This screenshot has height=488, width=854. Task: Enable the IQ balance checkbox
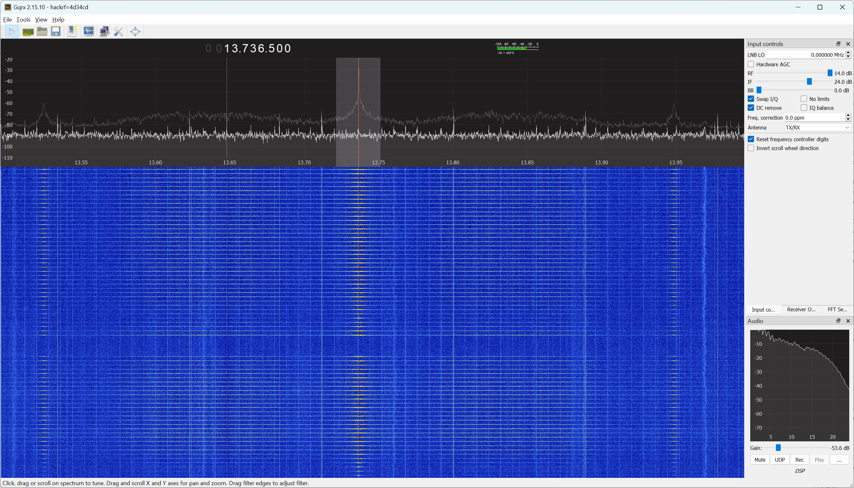804,108
